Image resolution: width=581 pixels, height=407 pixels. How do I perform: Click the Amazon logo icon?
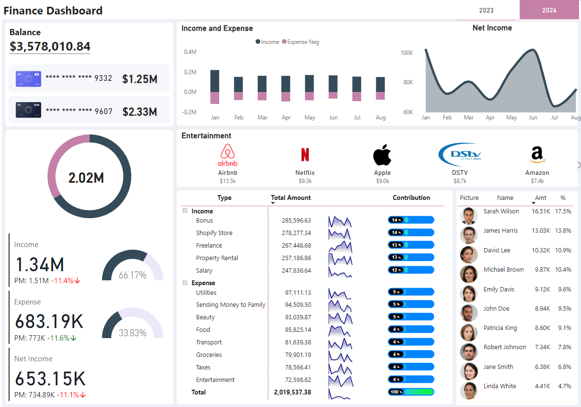point(537,155)
